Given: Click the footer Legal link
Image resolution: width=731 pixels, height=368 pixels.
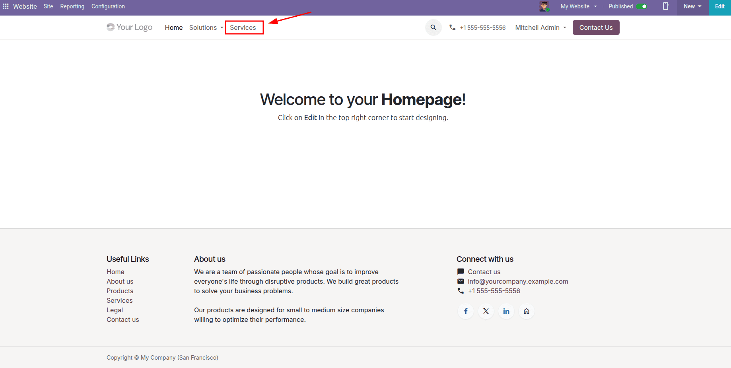Looking at the screenshot, I should pyautogui.click(x=115, y=310).
